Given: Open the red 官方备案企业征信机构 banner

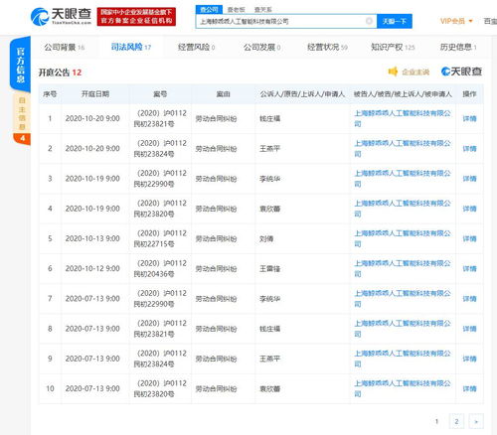Looking at the screenshot, I should pyautogui.click(x=136, y=17).
